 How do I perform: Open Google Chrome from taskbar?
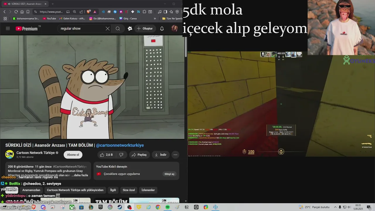[158, 207]
